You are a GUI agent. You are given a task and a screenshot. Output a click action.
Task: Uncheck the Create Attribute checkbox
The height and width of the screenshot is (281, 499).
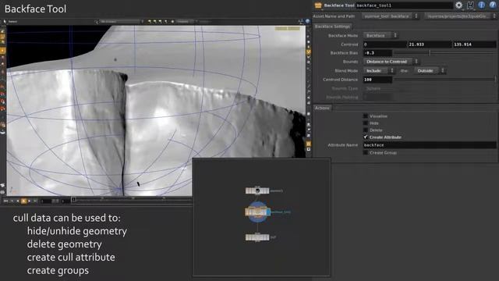(x=366, y=137)
